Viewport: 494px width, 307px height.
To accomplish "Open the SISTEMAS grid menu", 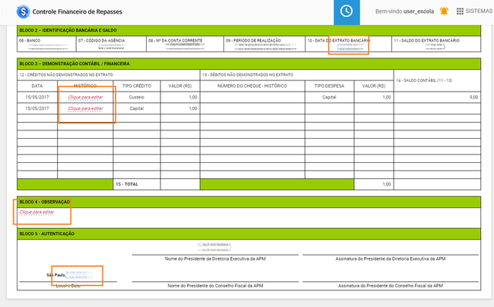I will click(474, 11).
